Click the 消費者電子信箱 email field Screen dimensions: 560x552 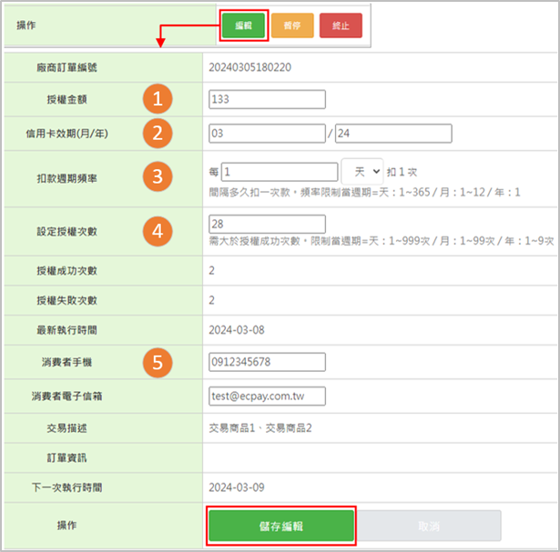click(266, 396)
